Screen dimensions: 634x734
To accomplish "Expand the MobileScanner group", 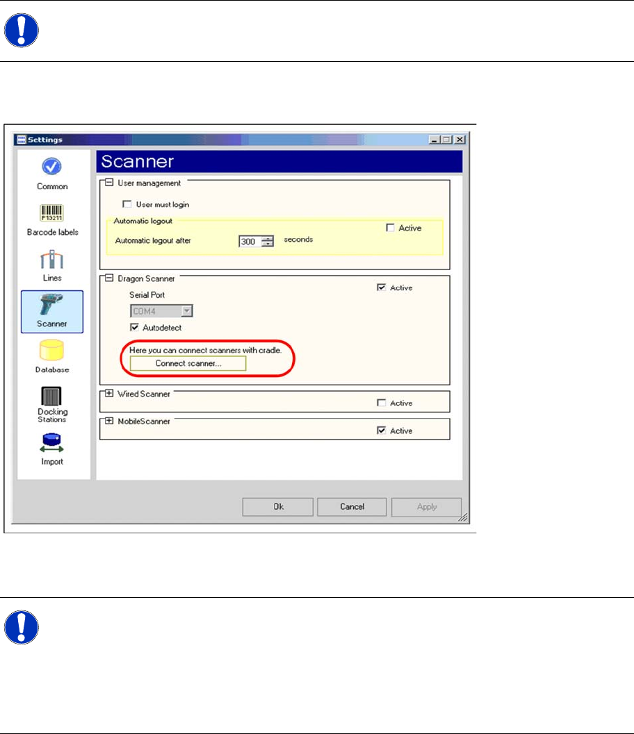I will pyautogui.click(x=109, y=421).
